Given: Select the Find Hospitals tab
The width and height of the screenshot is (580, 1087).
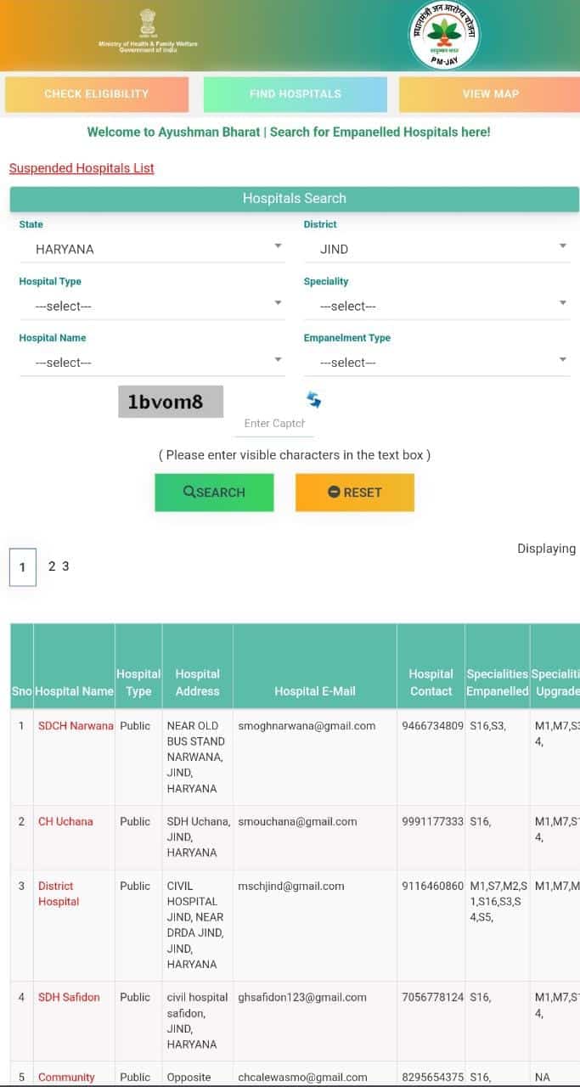Looking at the screenshot, I should (295, 94).
